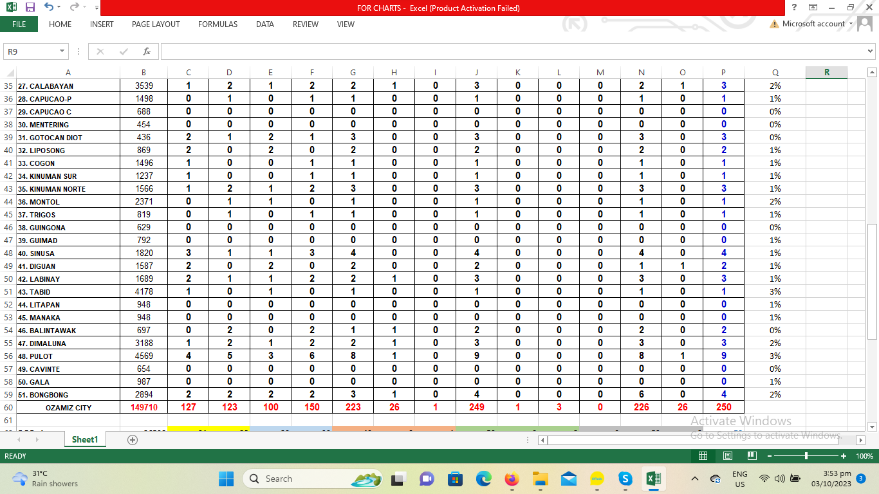Viewport: 879px width, 494px height.
Task: Show hidden system tray icons
Action: point(695,479)
